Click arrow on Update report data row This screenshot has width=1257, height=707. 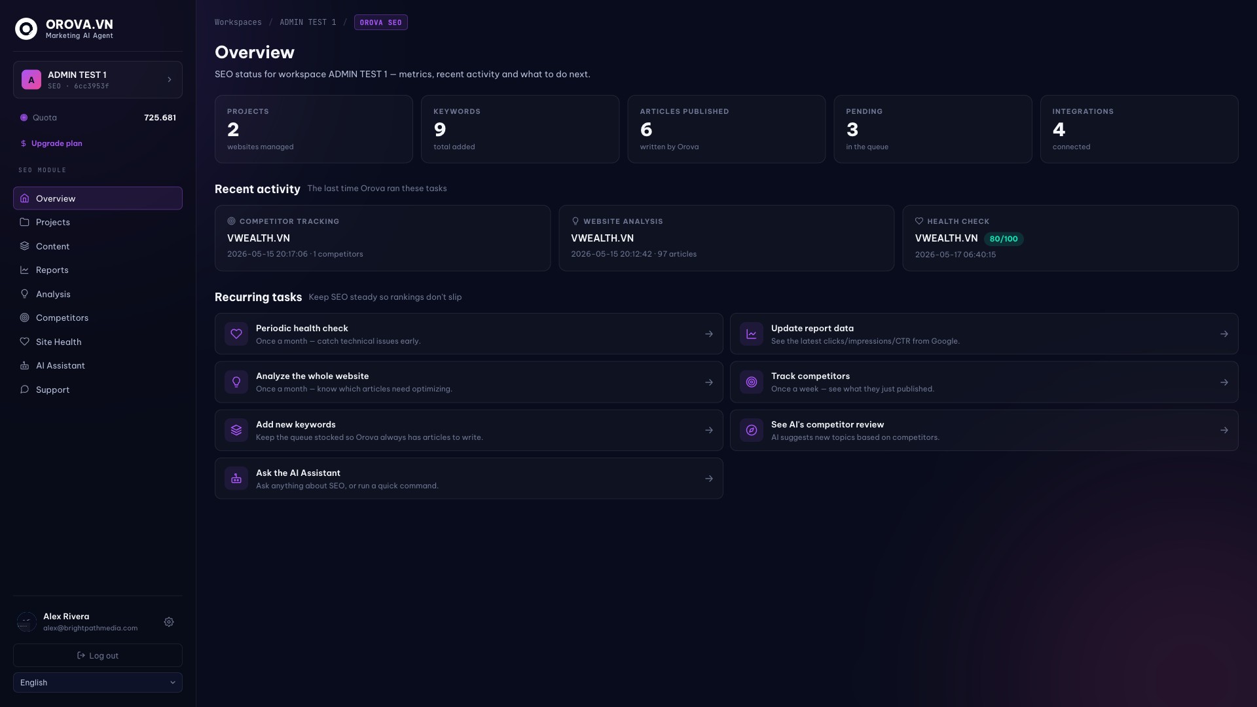pyautogui.click(x=1224, y=334)
